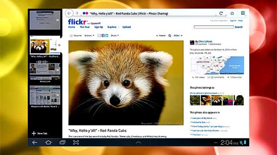Open the Actions dropdown
This screenshot has height=155, width=277.
click(x=89, y=35)
